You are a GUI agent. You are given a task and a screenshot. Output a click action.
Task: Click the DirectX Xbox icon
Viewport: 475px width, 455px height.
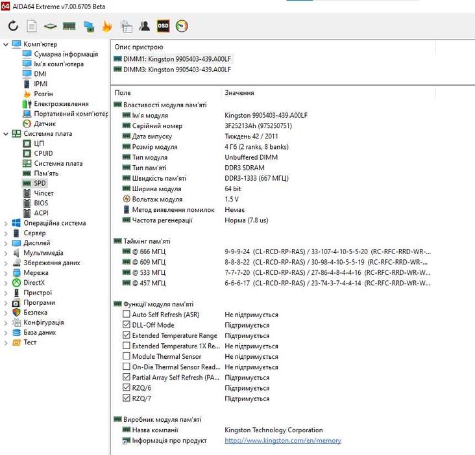(16, 283)
